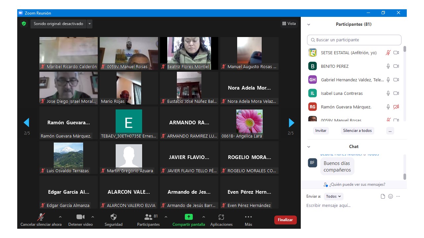Open the emoji picker in chat
This screenshot has height=238, width=424.
391,196
